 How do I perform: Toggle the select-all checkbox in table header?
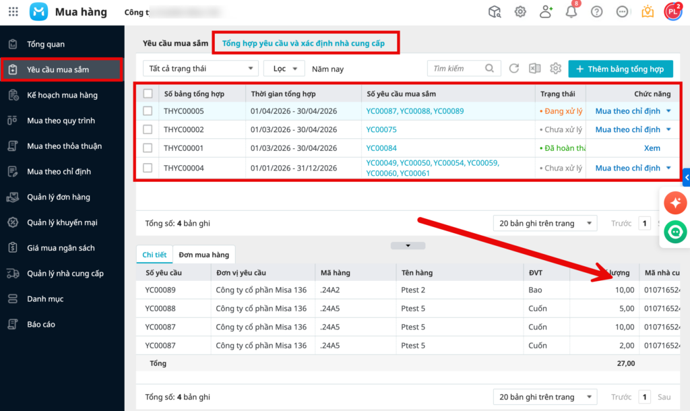point(148,94)
